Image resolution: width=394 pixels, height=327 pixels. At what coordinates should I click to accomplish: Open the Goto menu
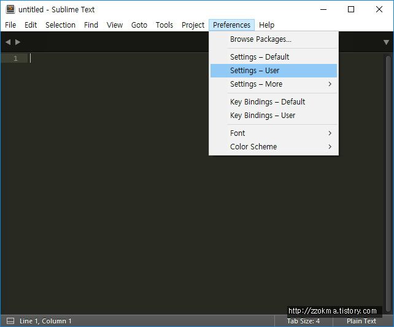(x=139, y=25)
